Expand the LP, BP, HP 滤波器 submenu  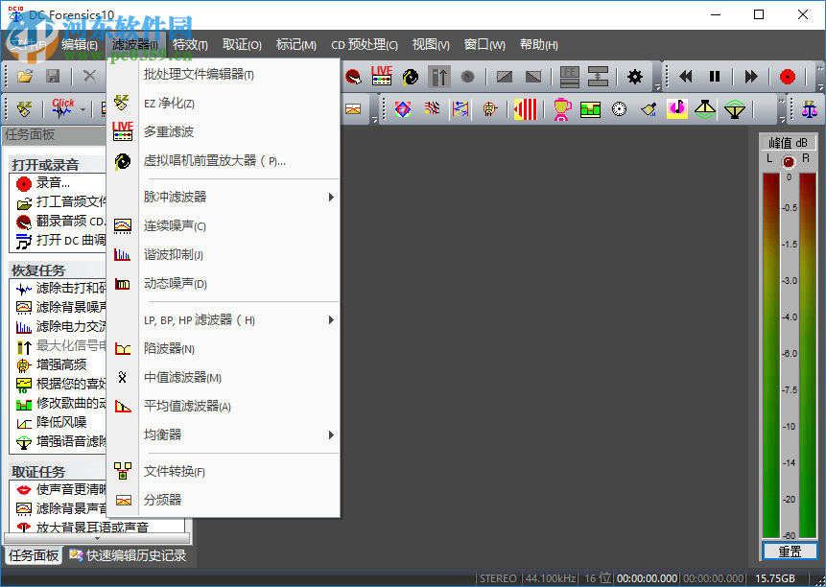(x=224, y=320)
